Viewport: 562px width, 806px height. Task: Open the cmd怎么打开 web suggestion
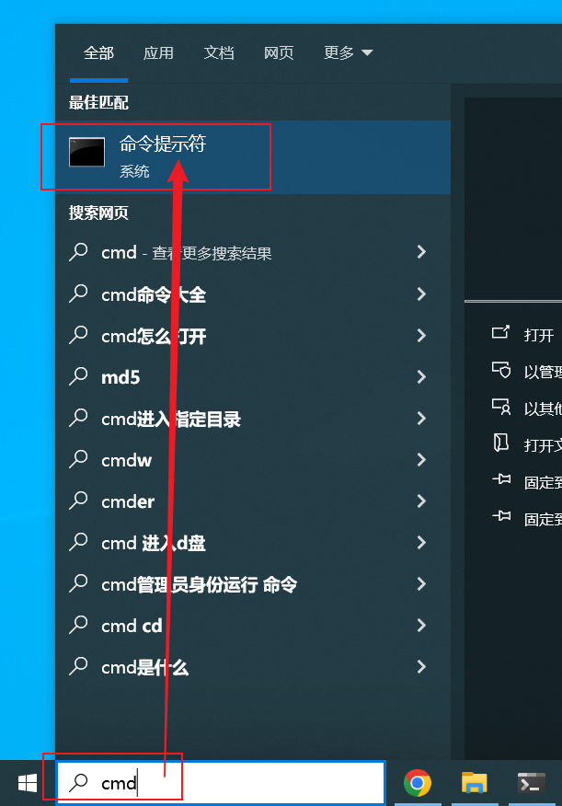pos(253,336)
